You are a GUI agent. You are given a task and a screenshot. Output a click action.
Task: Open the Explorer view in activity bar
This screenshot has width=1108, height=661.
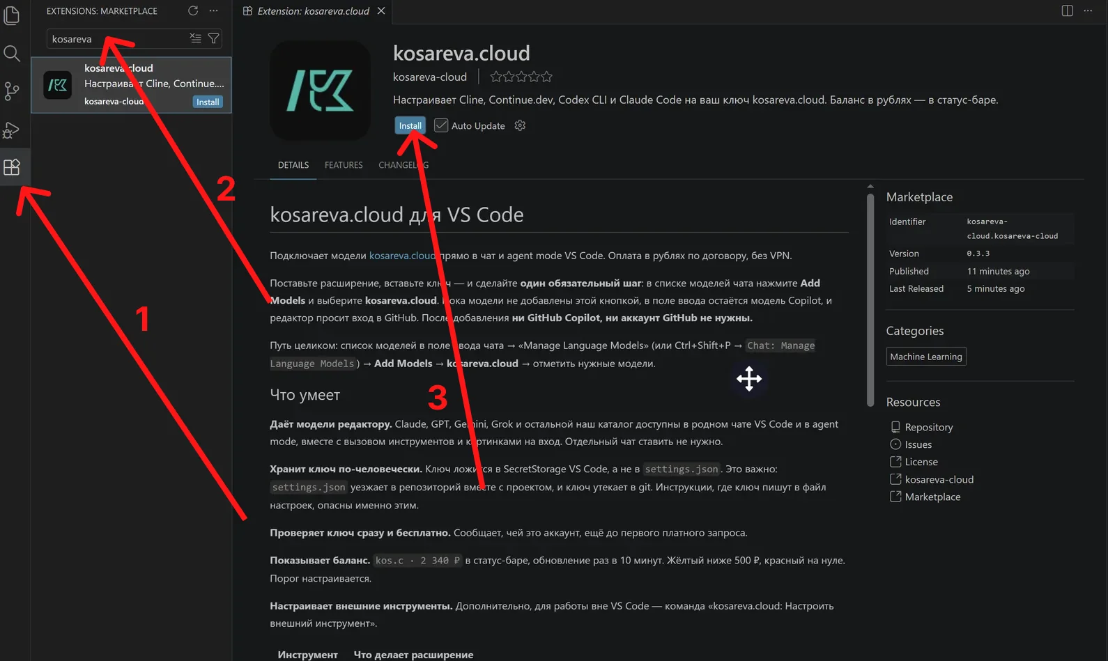point(12,15)
